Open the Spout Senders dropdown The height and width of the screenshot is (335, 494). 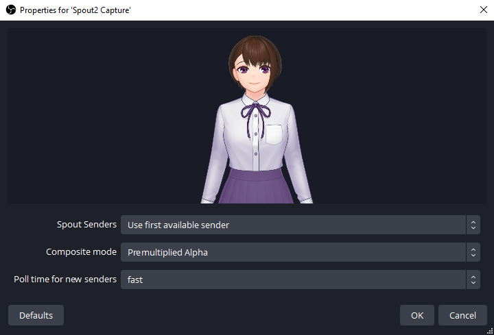[x=301, y=225]
